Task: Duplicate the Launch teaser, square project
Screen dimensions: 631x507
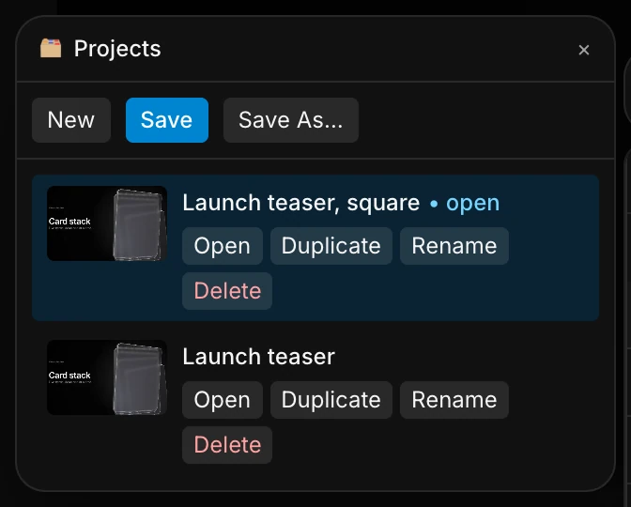Action: (331, 246)
